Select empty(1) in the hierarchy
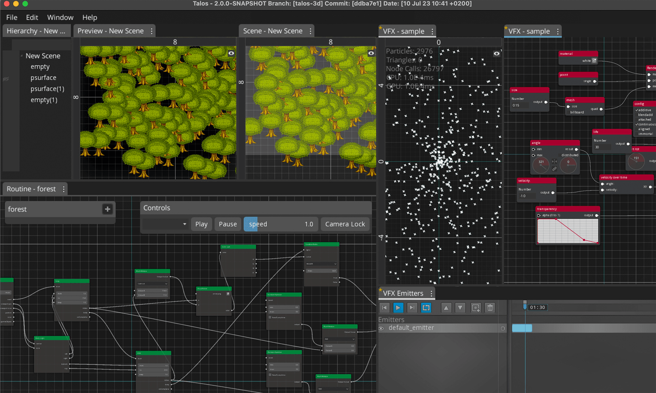The height and width of the screenshot is (393, 656). (x=44, y=100)
